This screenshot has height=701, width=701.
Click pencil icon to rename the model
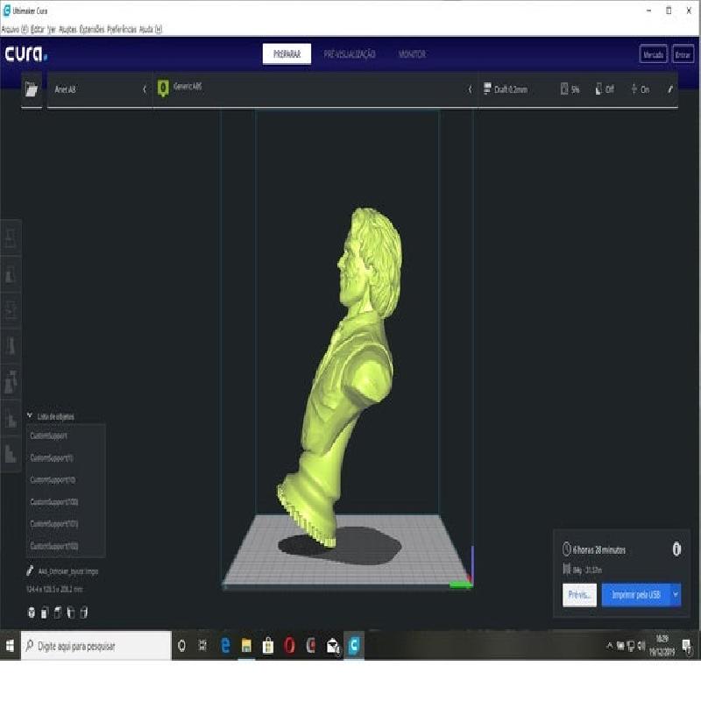pos(31,570)
